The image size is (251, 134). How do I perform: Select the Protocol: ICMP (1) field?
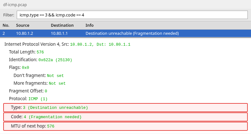coord(28,99)
